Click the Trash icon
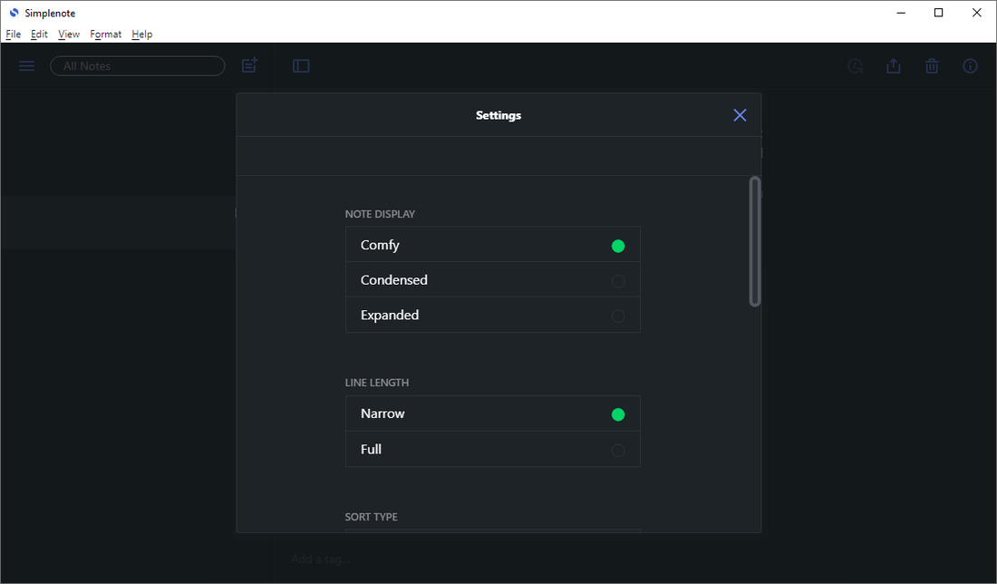The width and height of the screenshot is (997, 584). [x=932, y=66]
